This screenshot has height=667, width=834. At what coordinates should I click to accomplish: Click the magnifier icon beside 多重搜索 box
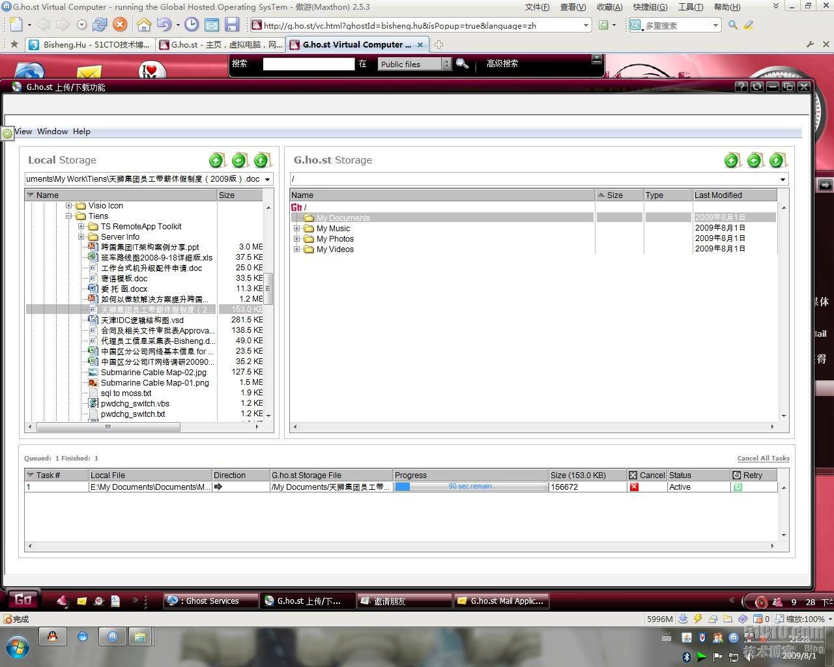click(x=733, y=25)
